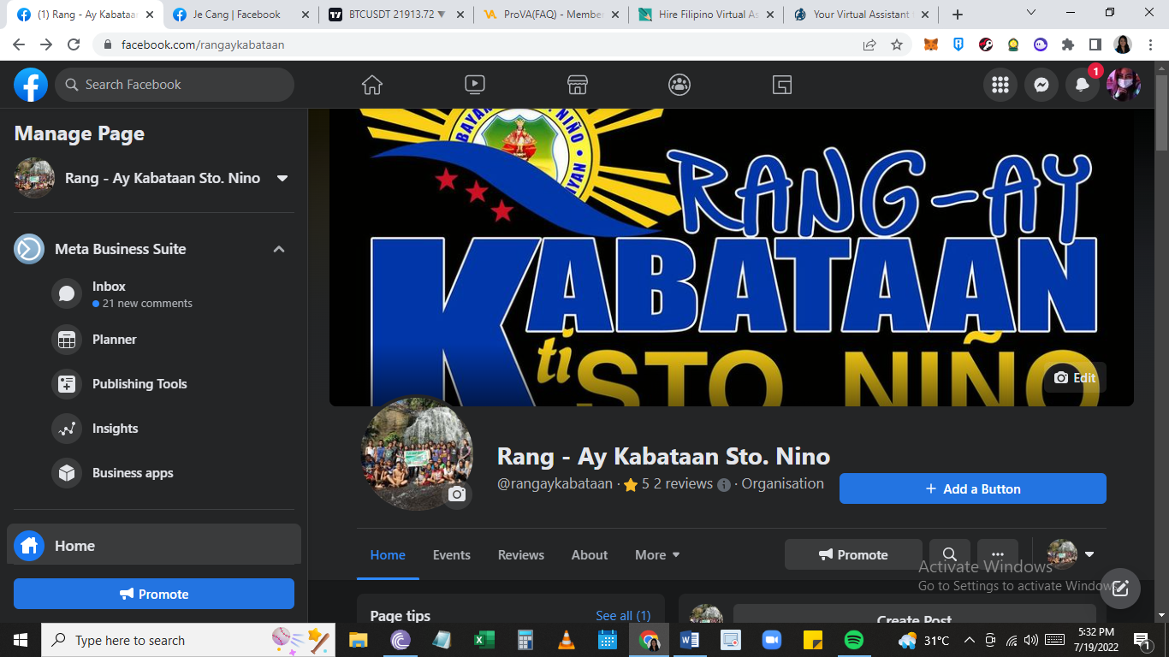
Task: Collapse the Meta Business Suite section
Action: click(x=278, y=249)
